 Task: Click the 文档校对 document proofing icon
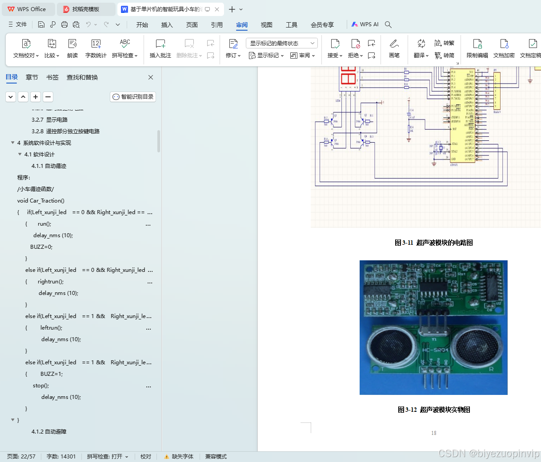26,44
